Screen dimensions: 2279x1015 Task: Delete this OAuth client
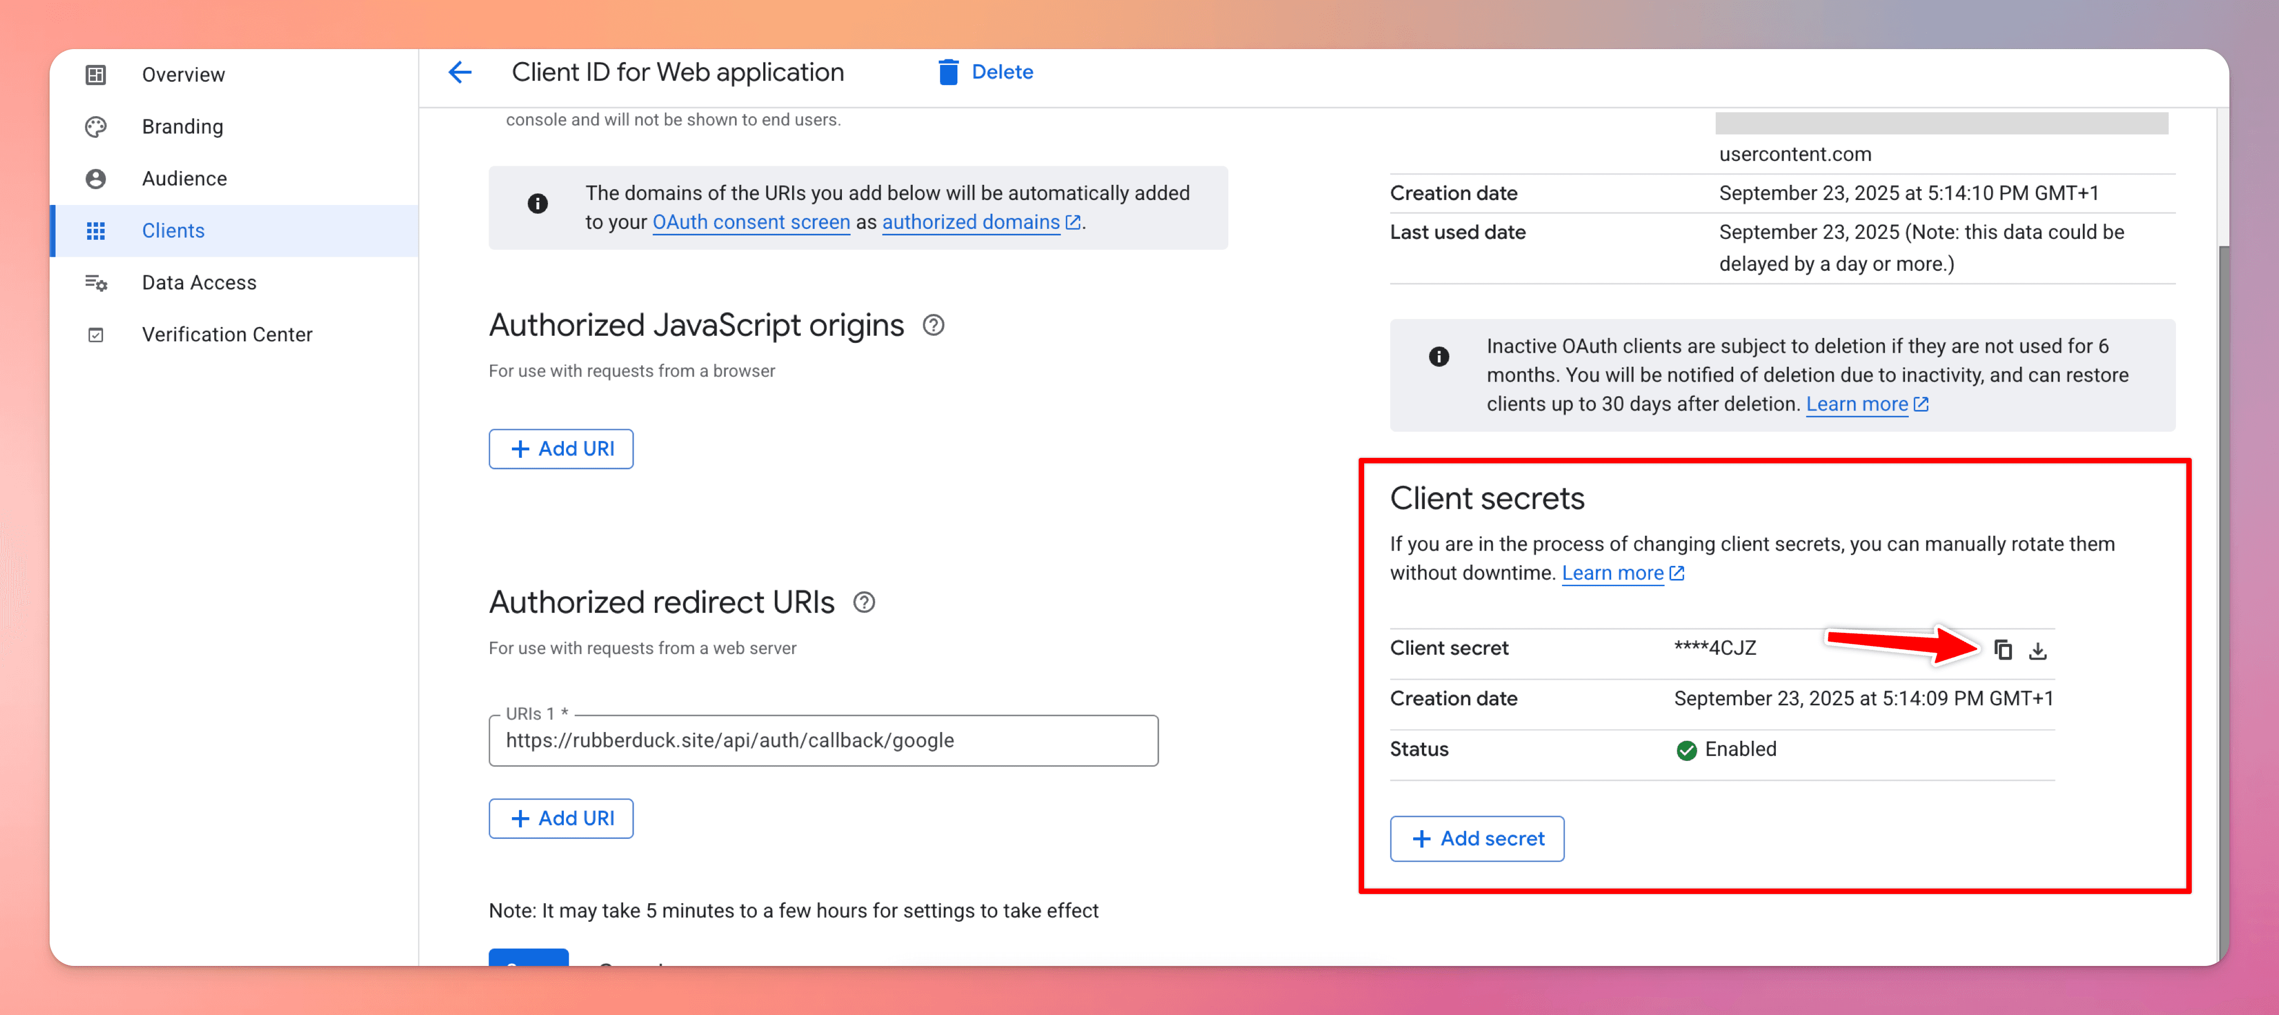click(985, 72)
